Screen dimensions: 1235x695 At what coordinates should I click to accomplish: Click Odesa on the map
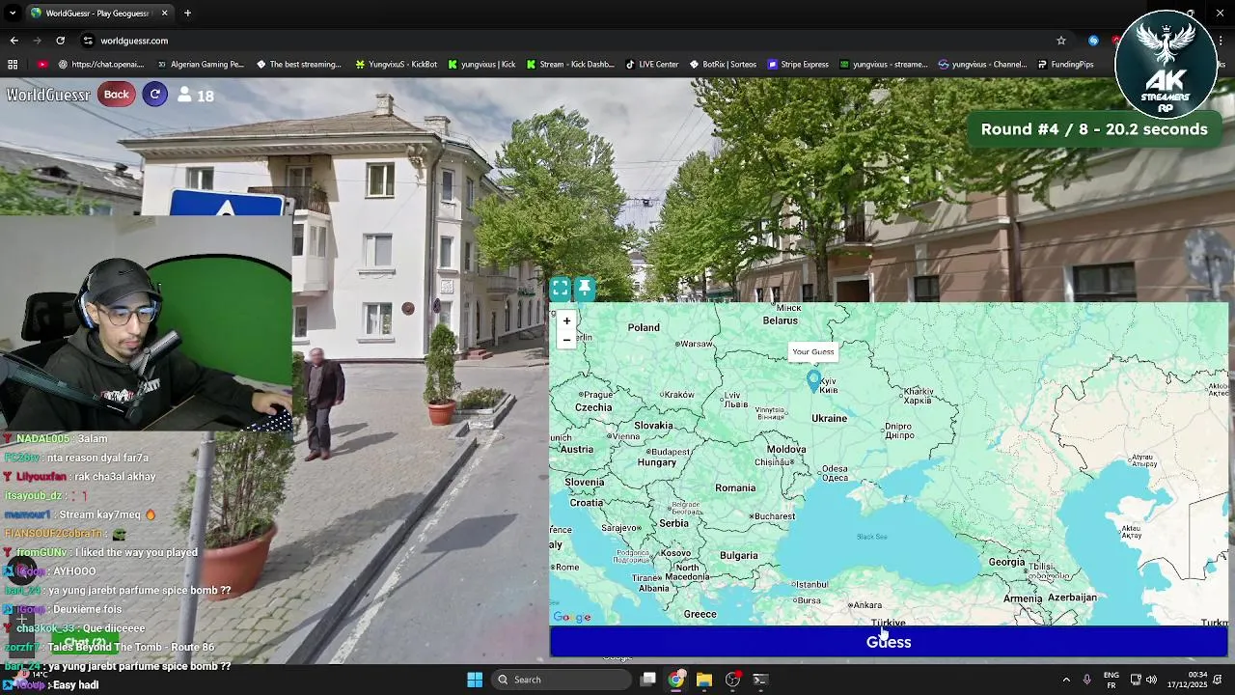pos(835,473)
